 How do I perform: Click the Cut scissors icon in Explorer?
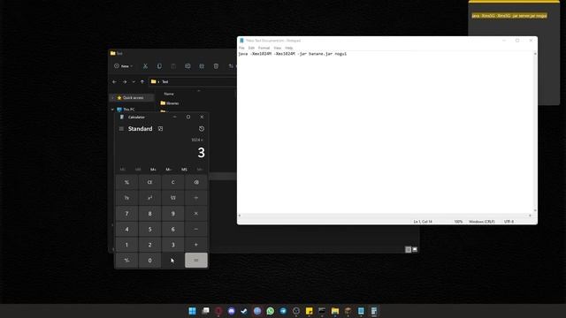click(145, 66)
